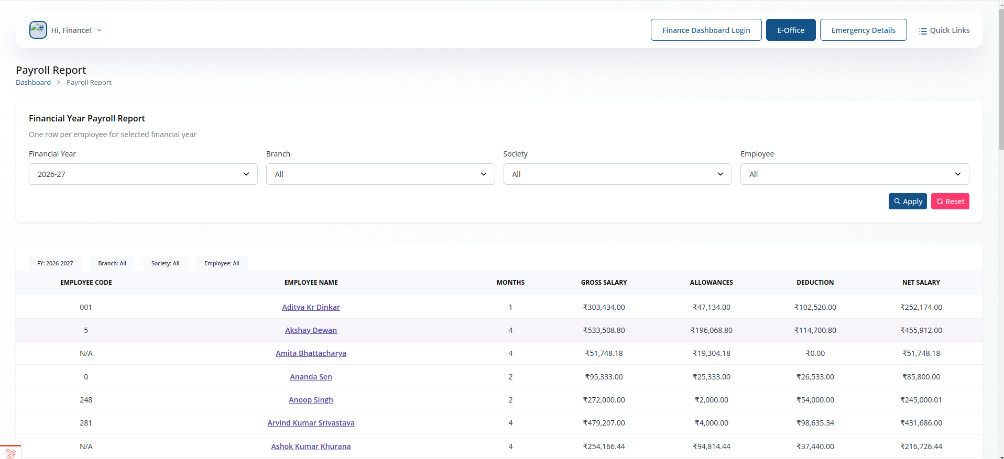
Task: Click the Deduction column header
Action: tap(815, 283)
